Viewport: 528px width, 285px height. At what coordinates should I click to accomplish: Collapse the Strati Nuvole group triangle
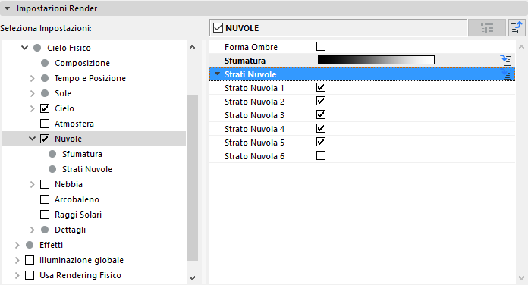coord(218,74)
